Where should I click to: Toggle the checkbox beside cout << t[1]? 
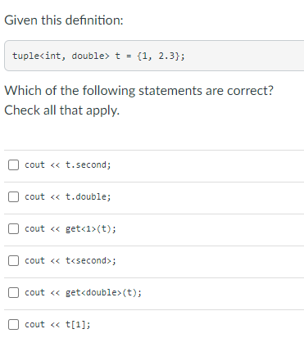(x=13, y=324)
